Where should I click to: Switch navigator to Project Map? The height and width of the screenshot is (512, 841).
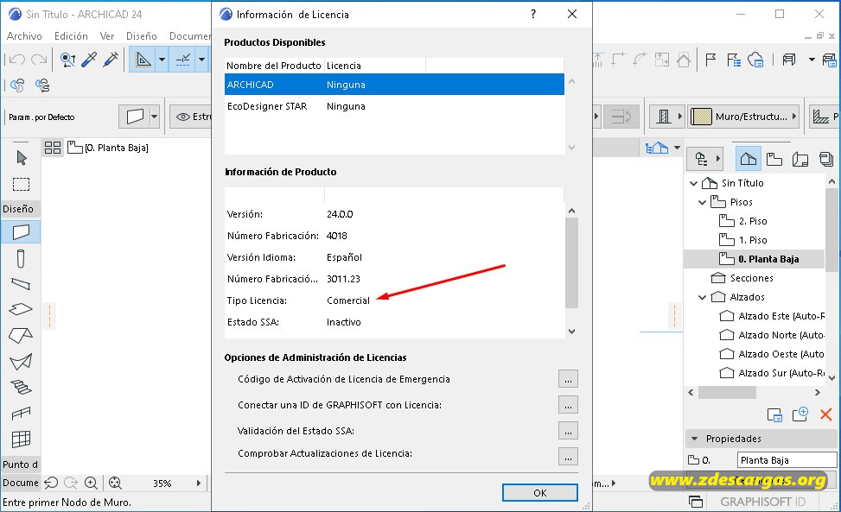point(749,159)
